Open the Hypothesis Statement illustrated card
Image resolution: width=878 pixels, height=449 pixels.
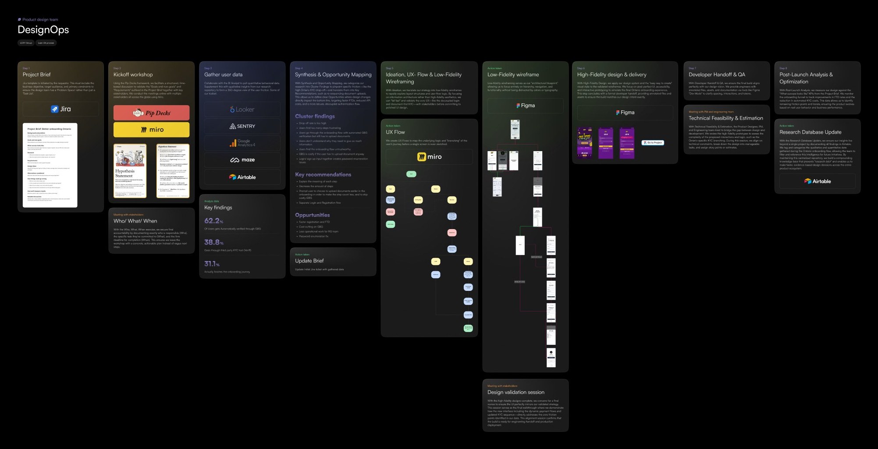pyautogui.click(x=130, y=171)
